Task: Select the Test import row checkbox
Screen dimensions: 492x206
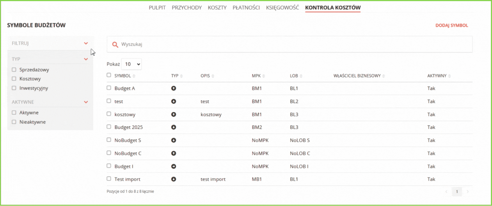Action: coord(109,178)
